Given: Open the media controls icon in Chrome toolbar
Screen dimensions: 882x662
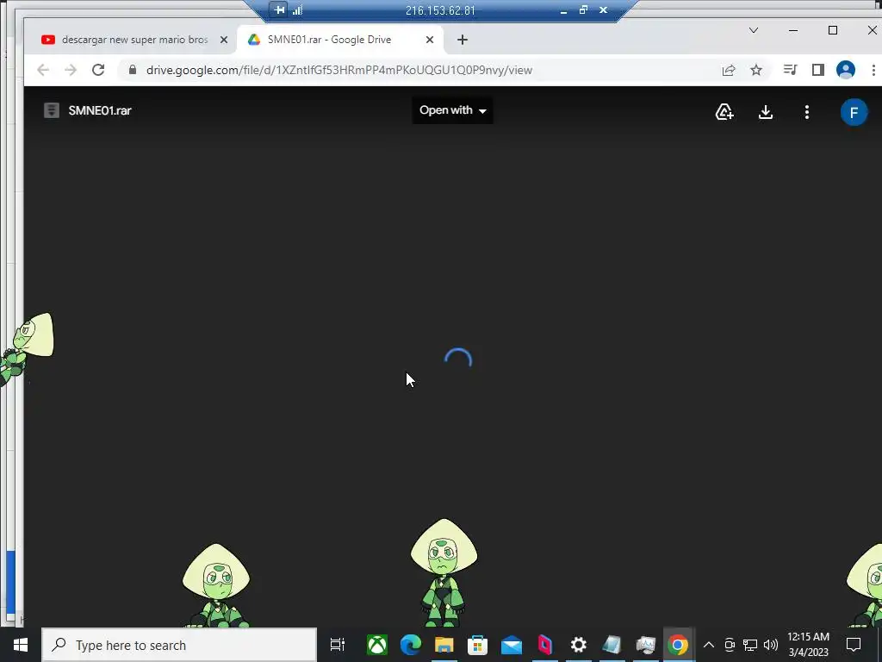Looking at the screenshot, I should pyautogui.click(x=791, y=70).
